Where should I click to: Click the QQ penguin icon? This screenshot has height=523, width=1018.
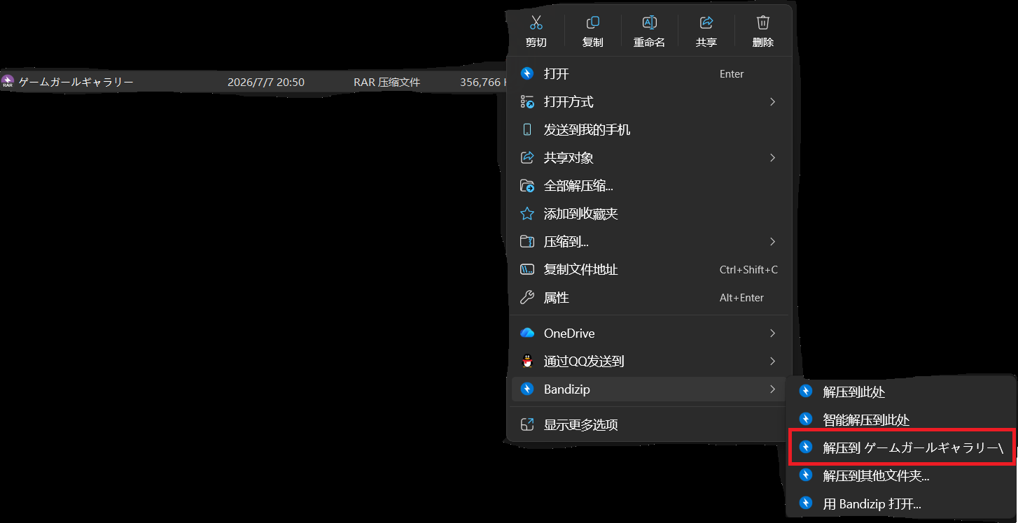[527, 361]
